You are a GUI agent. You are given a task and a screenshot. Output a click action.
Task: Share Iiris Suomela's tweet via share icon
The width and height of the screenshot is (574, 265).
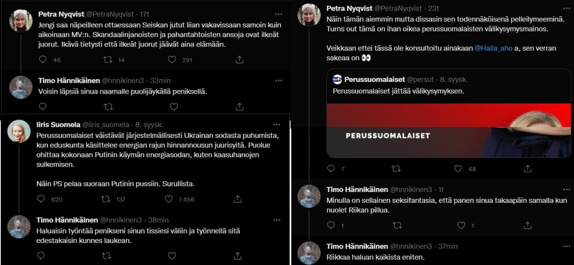pyautogui.click(x=238, y=199)
